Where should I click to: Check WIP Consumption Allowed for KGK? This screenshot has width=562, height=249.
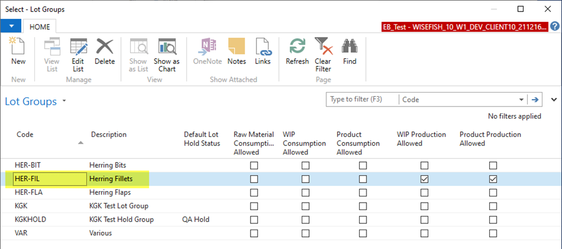306,206
